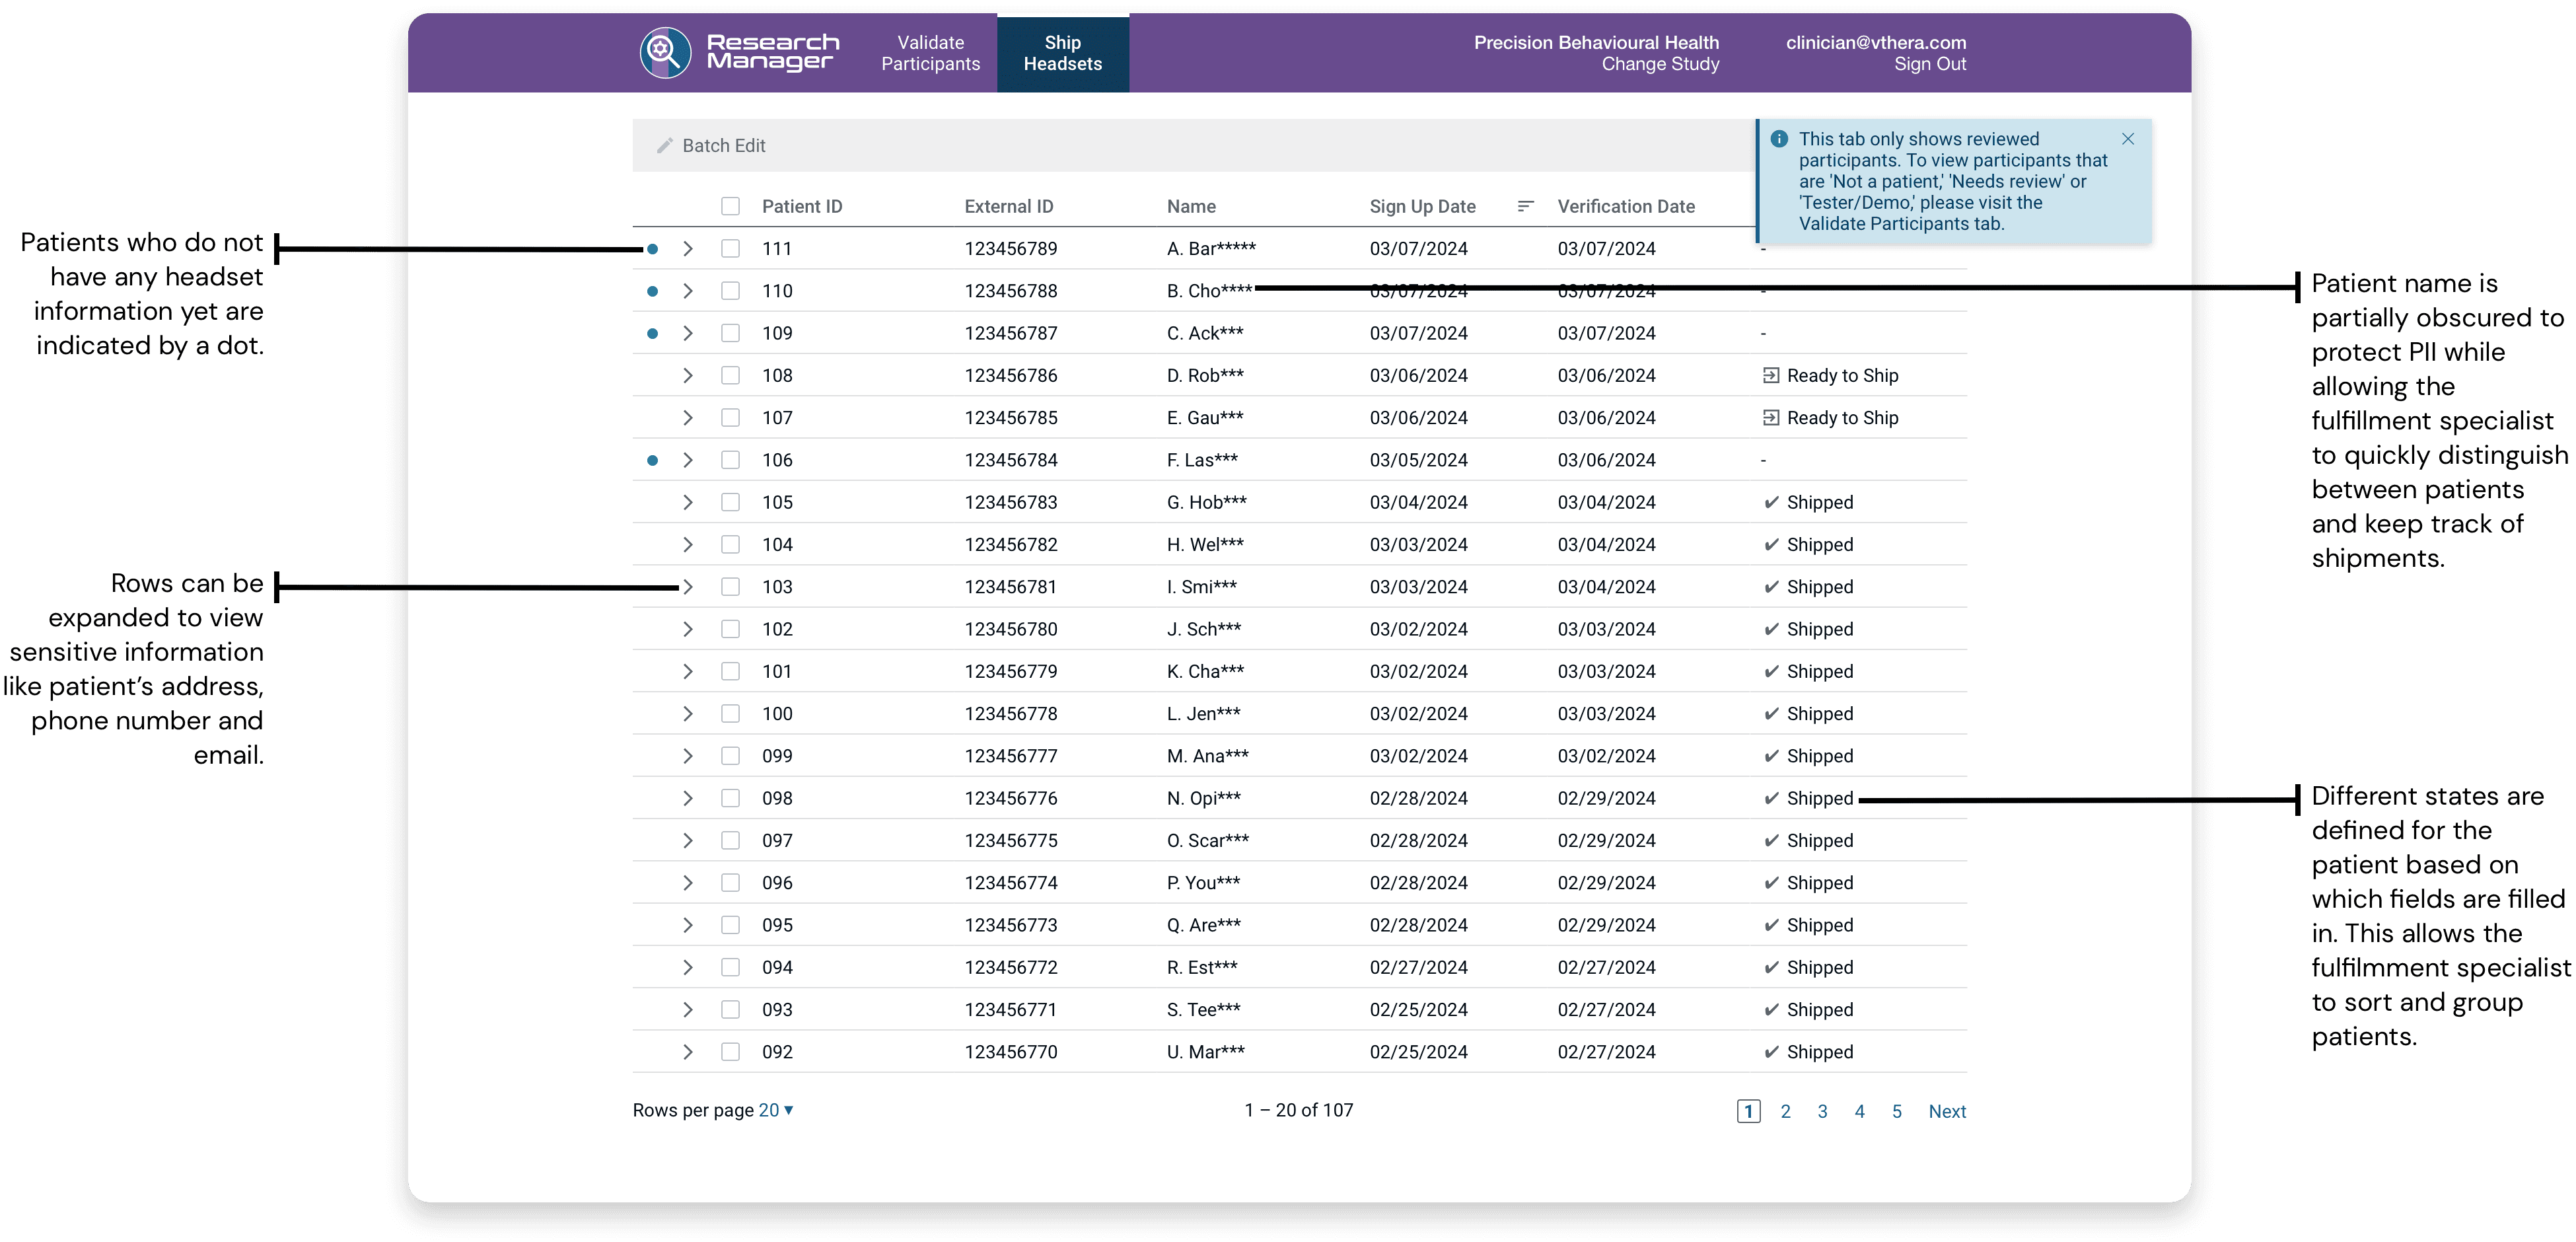Select checkbox for patient 099
Screen dimensions: 2576x1242
pos(731,756)
